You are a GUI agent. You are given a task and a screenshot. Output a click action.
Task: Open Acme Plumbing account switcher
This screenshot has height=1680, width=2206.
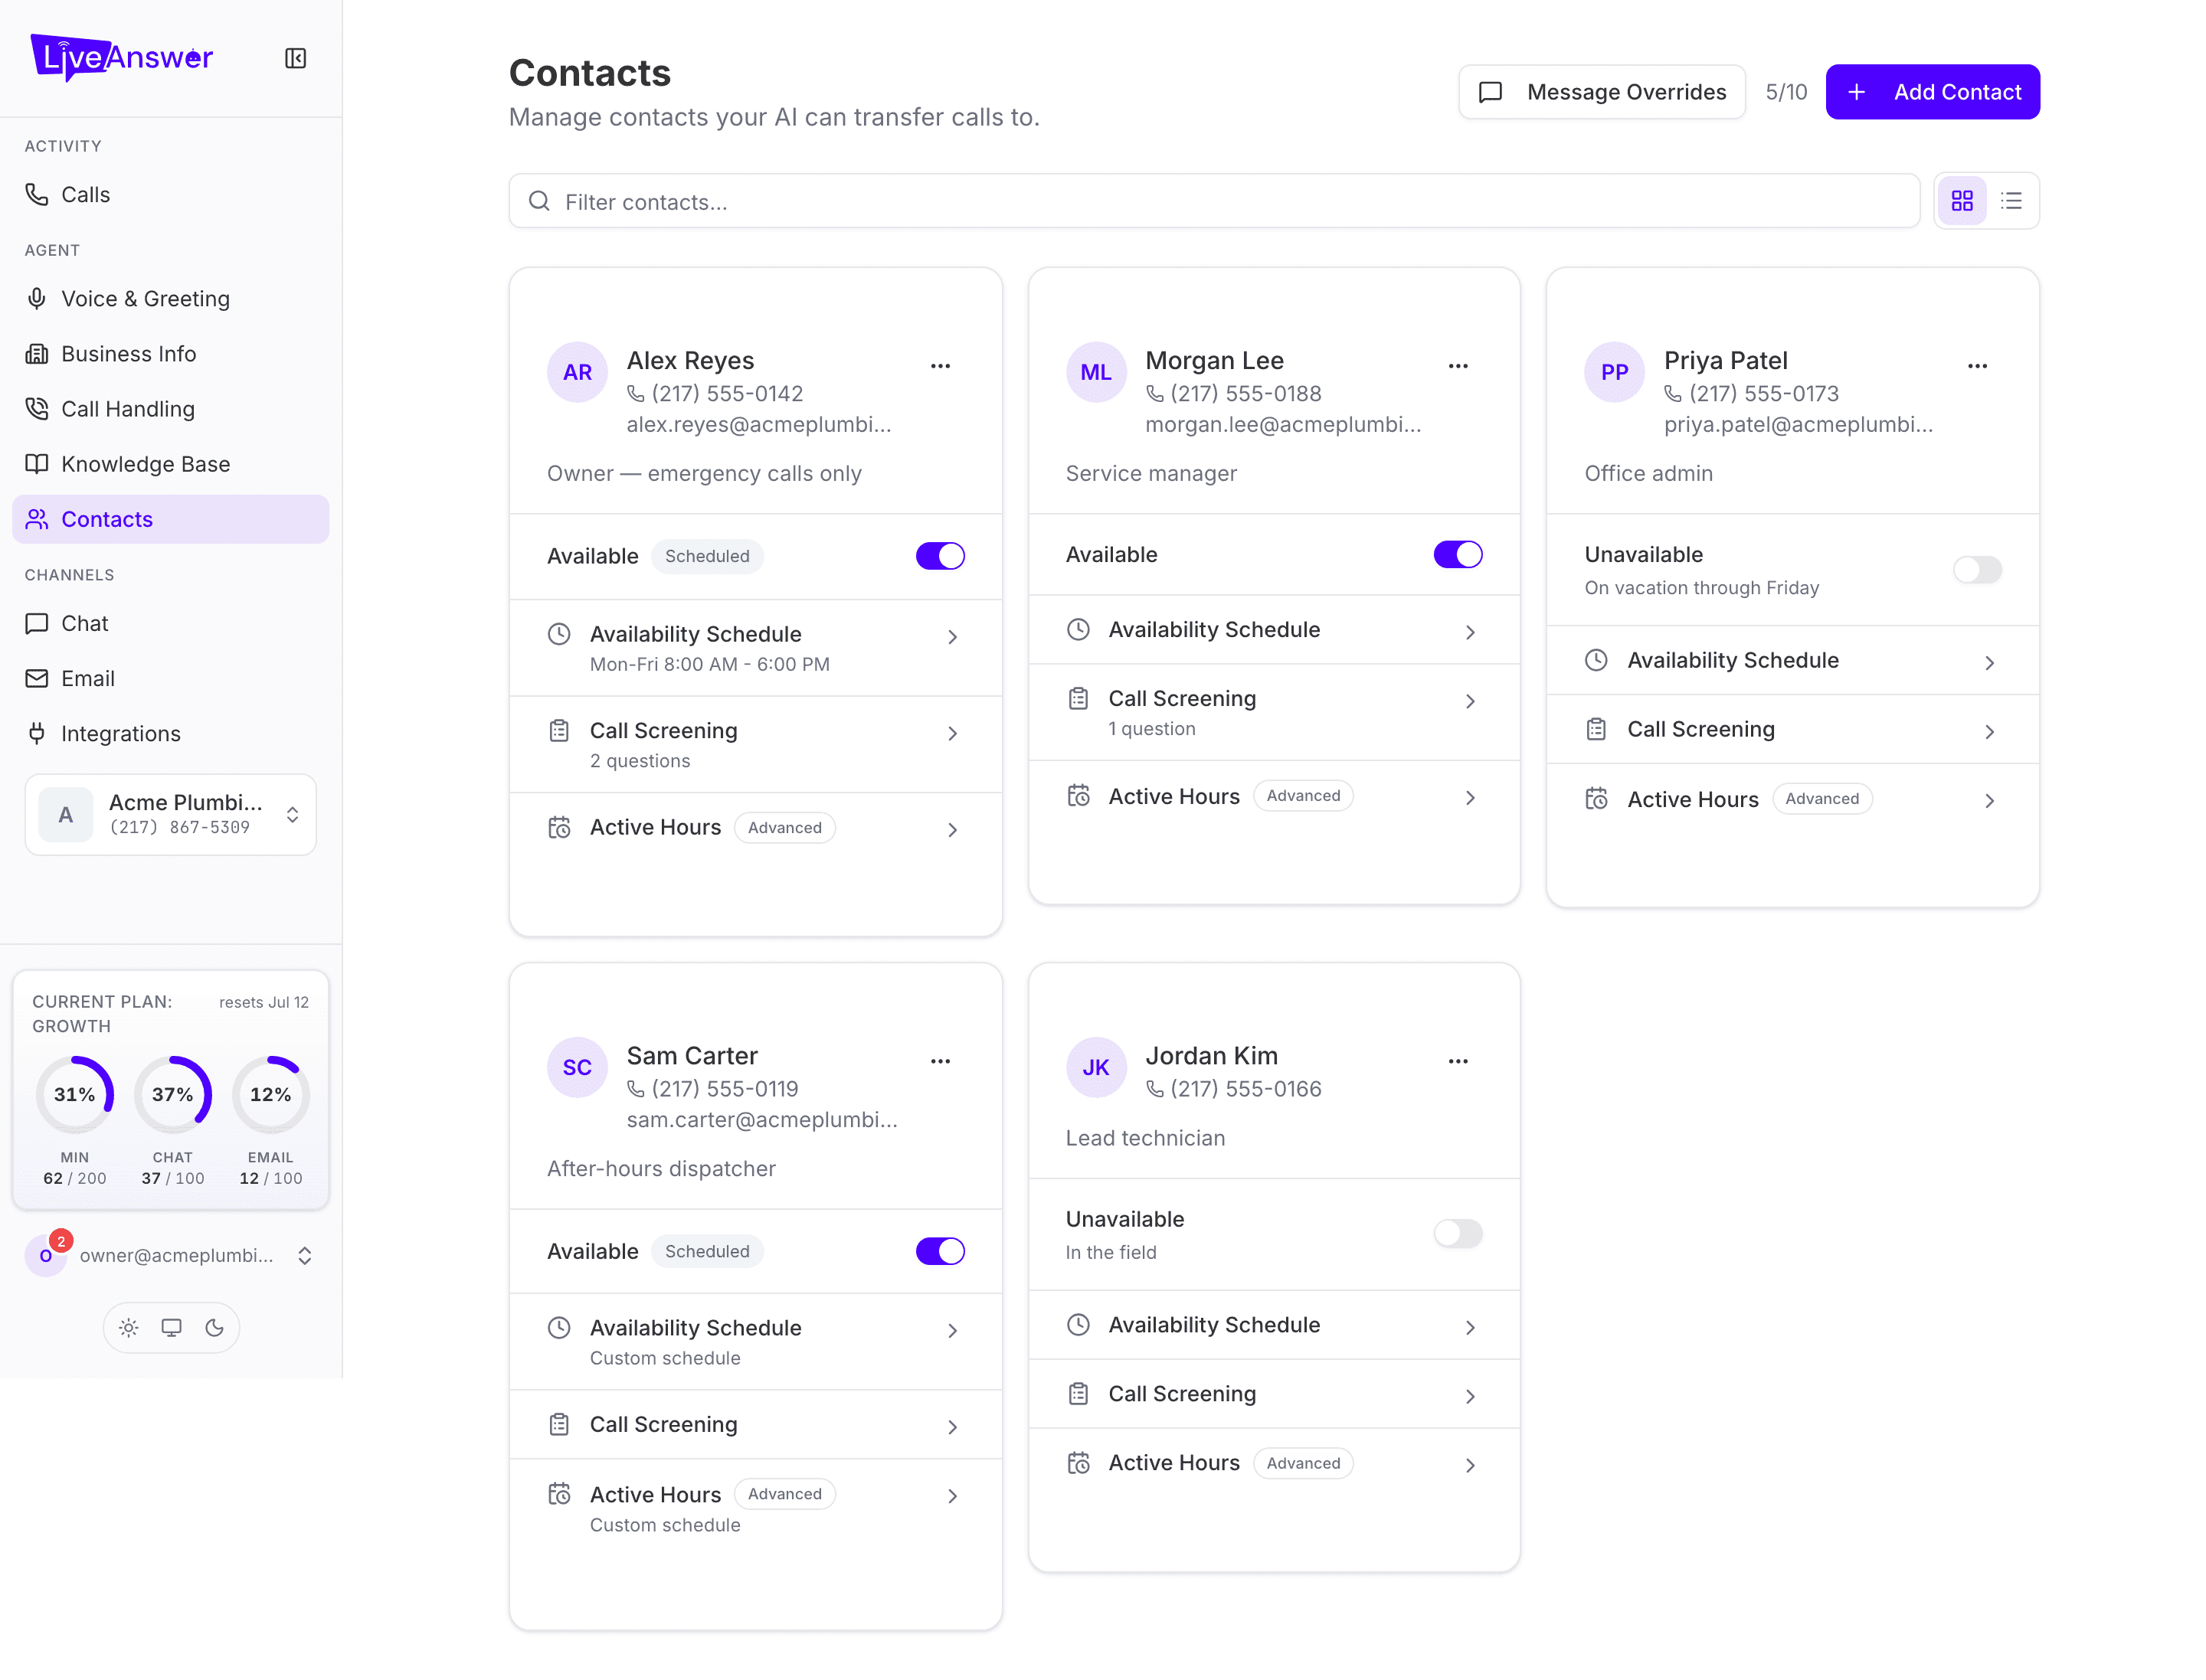point(170,814)
